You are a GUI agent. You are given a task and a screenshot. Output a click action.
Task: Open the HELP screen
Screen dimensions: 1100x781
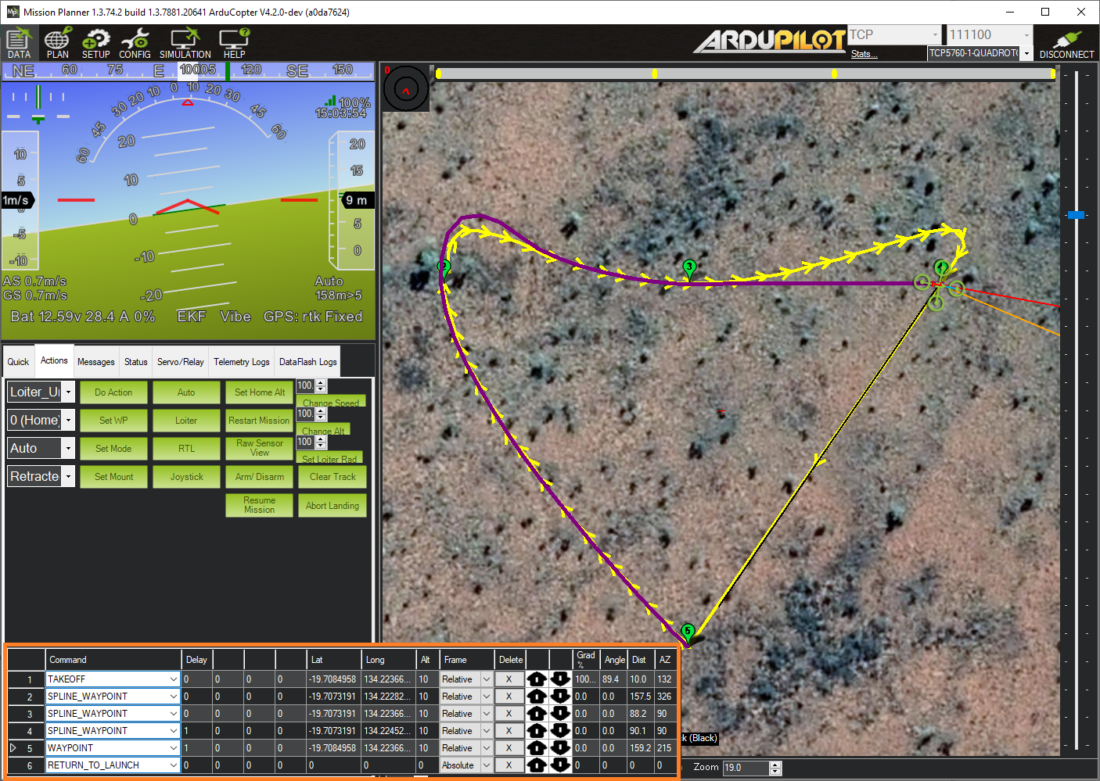(232, 43)
